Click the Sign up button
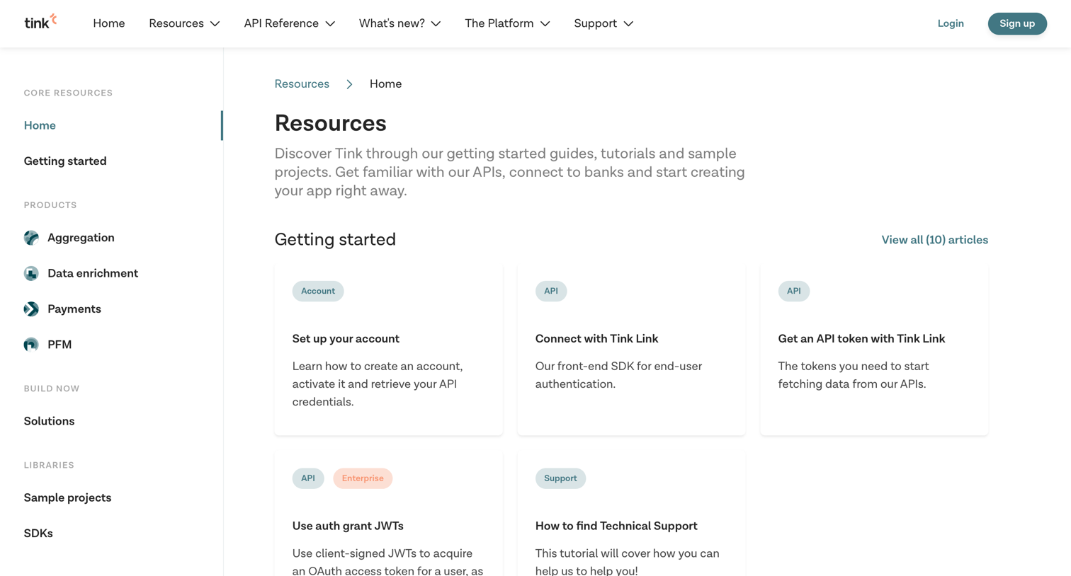The image size is (1071, 576). click(1017, 23)
